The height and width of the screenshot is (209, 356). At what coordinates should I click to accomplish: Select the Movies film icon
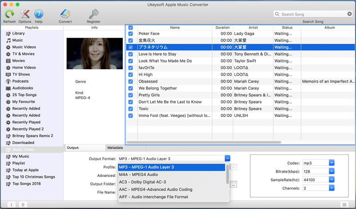tap(8, 61)
